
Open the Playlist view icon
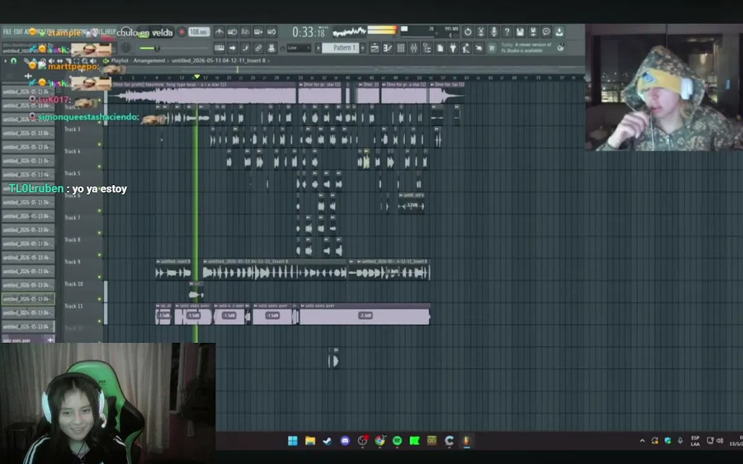[x=374, y=48]
